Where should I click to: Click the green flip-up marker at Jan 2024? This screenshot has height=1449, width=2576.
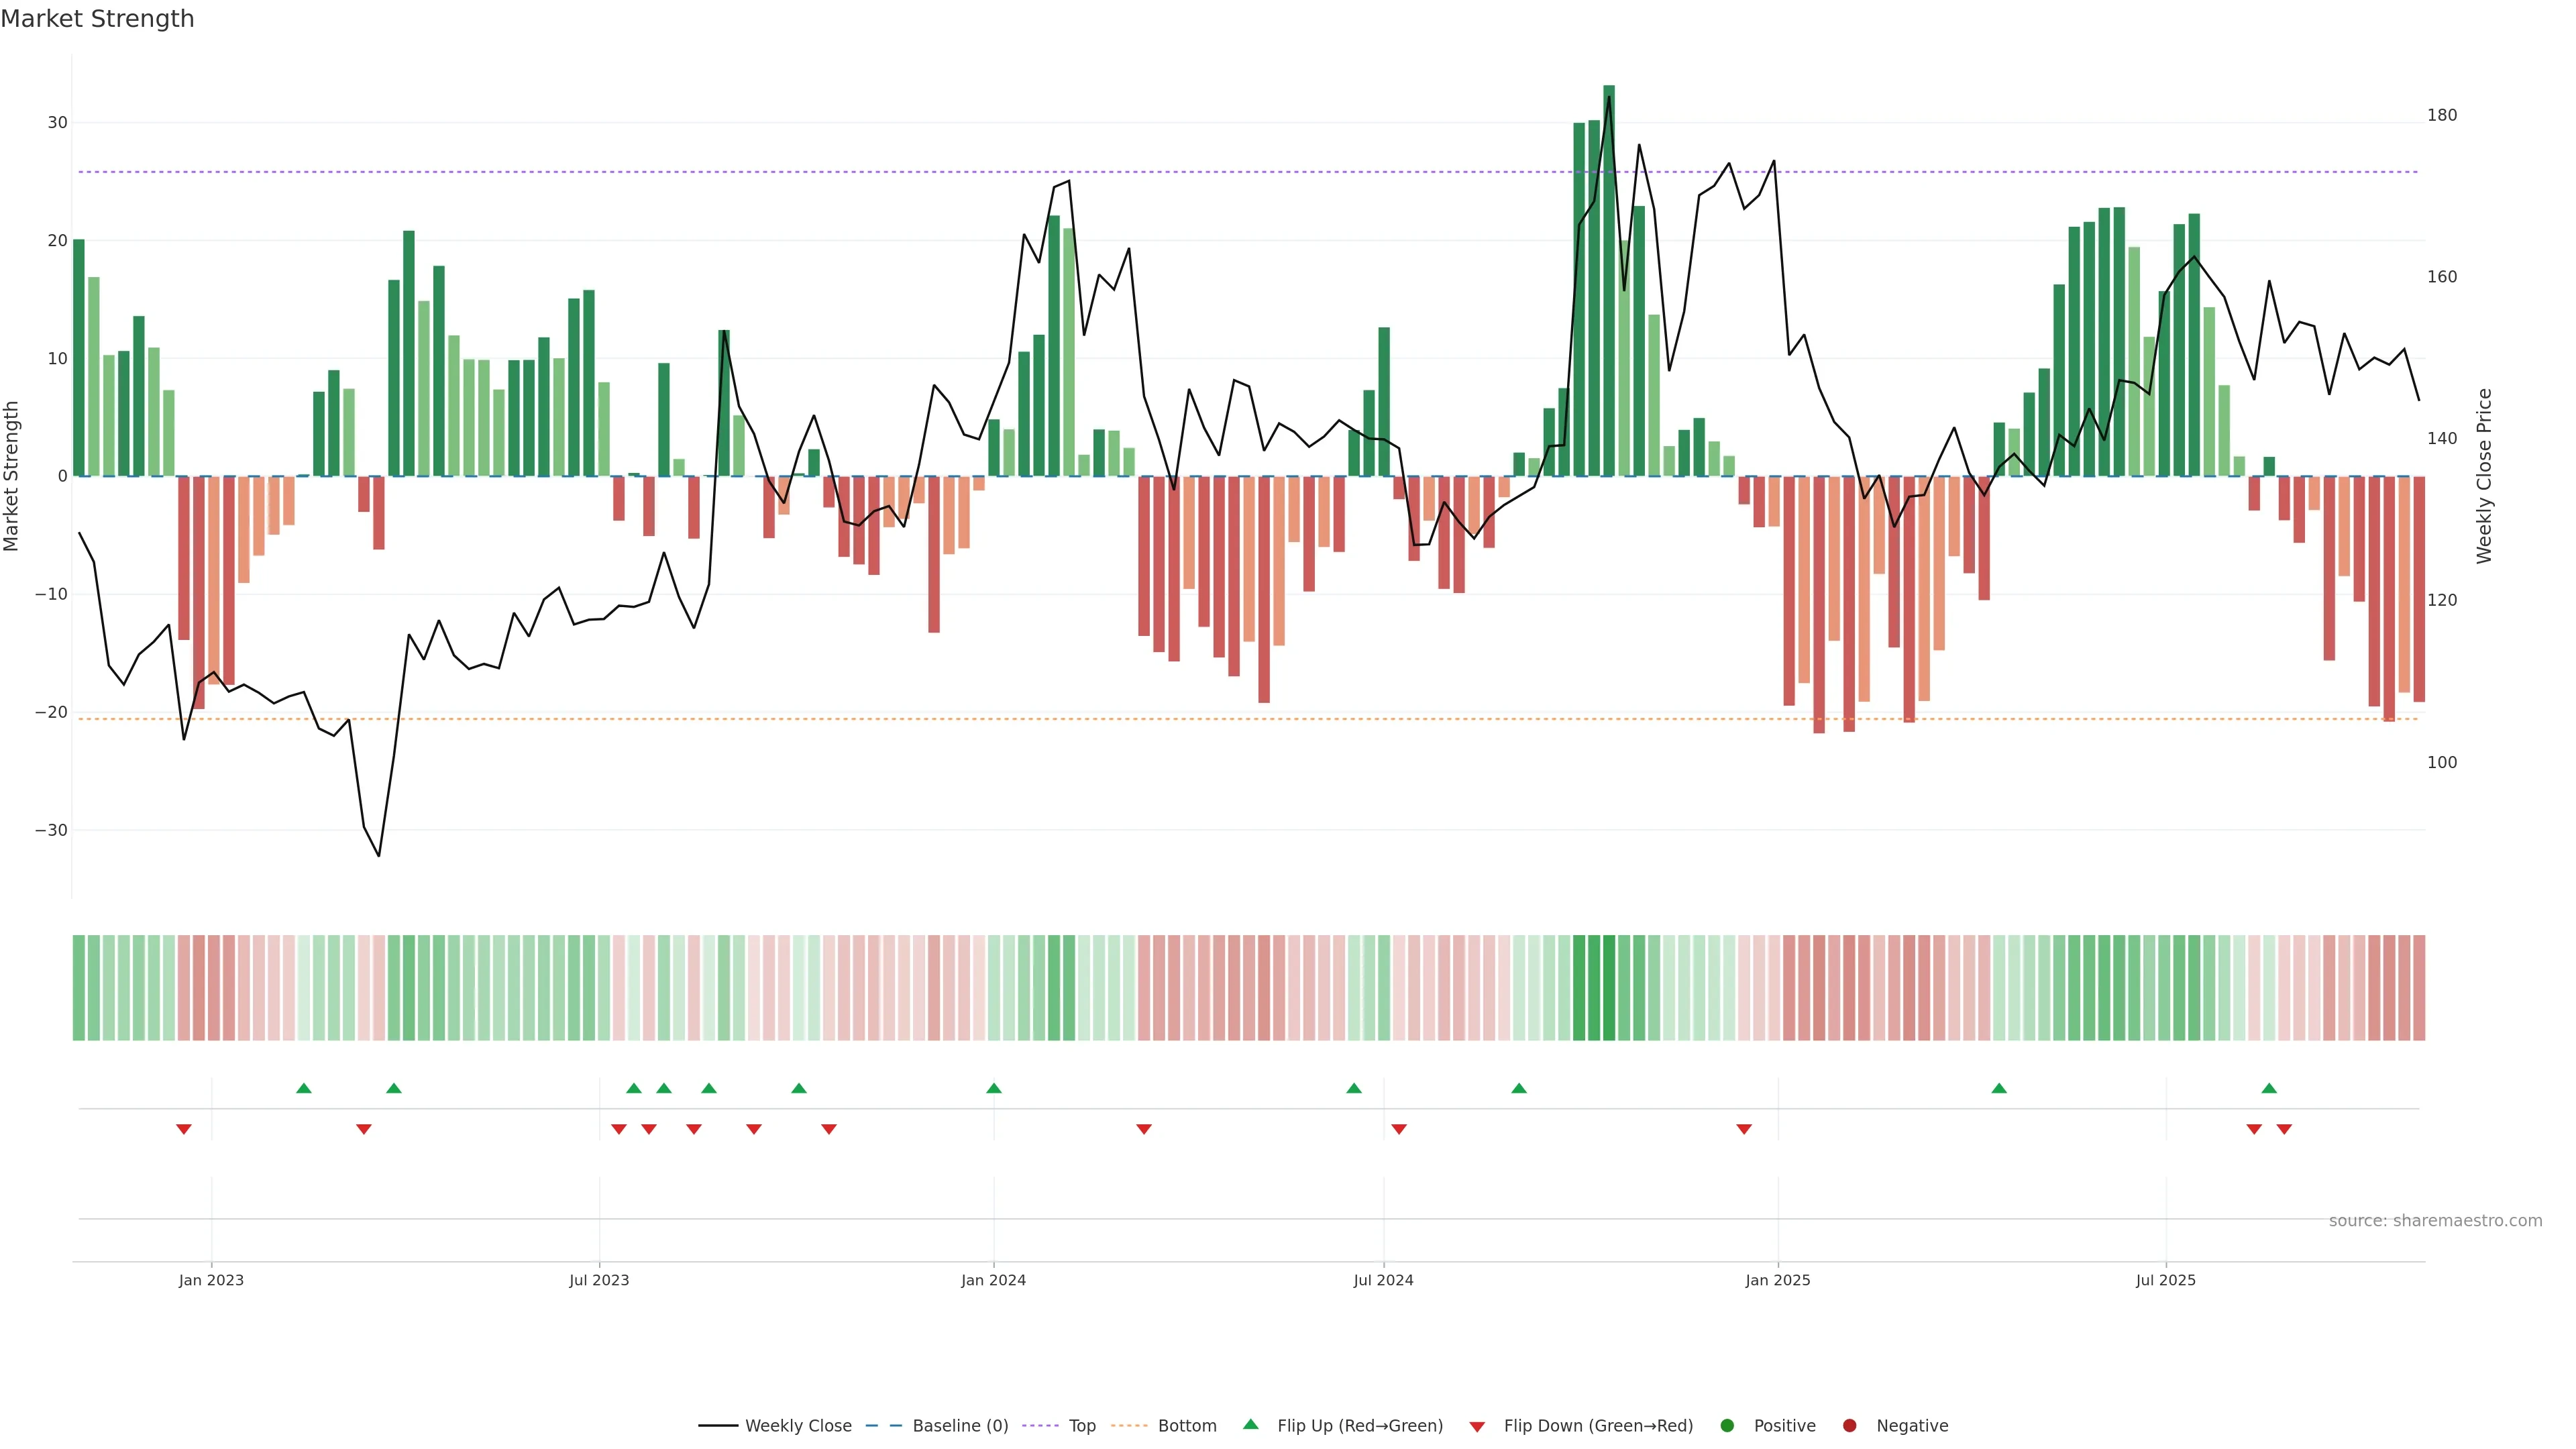(x=993, y=1088)
